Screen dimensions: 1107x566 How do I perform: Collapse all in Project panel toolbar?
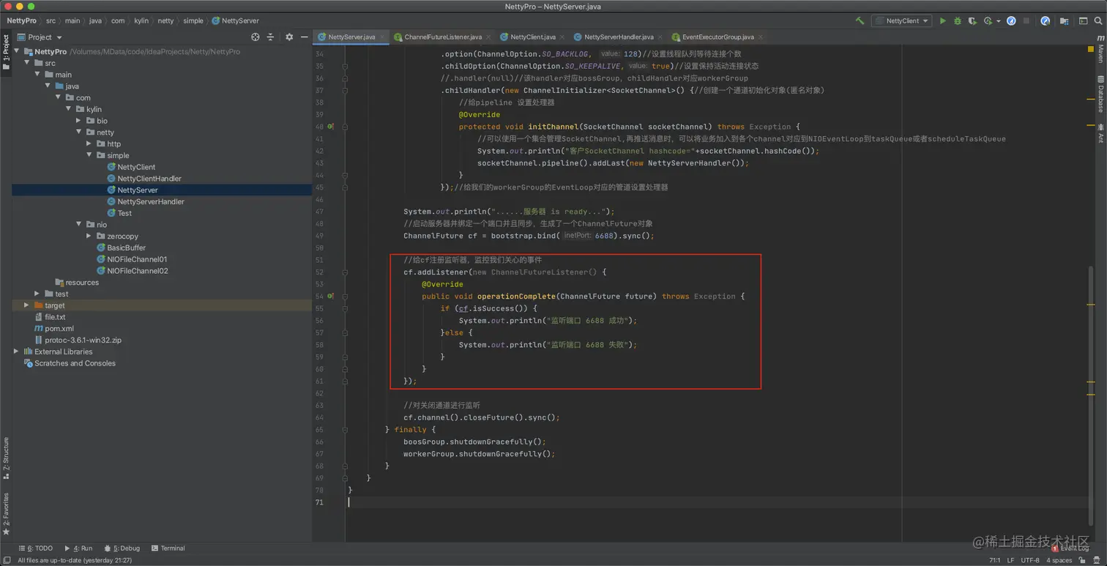(x=270, y=37)
